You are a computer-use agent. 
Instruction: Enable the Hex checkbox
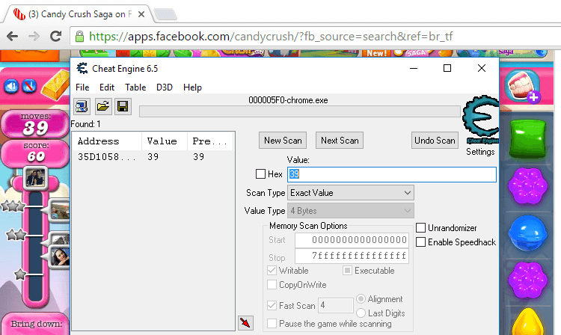pos(260,174)
